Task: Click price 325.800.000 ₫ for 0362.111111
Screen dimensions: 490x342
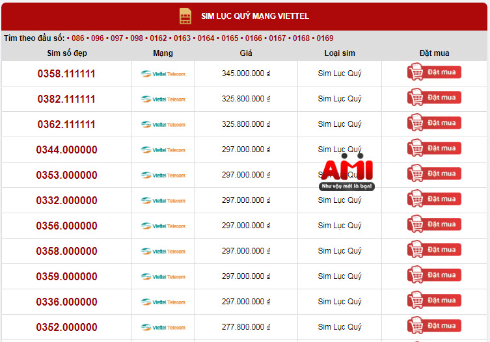Action: (x=246, y=124)
